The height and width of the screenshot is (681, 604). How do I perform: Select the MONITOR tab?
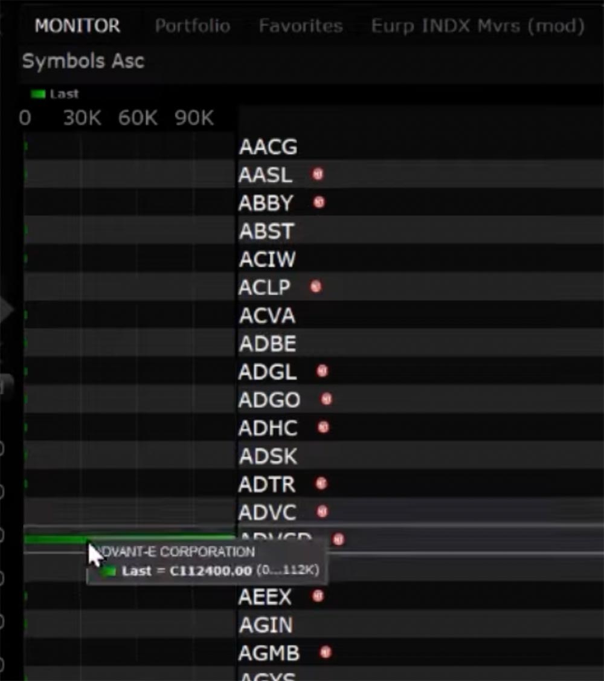[77, 26]
